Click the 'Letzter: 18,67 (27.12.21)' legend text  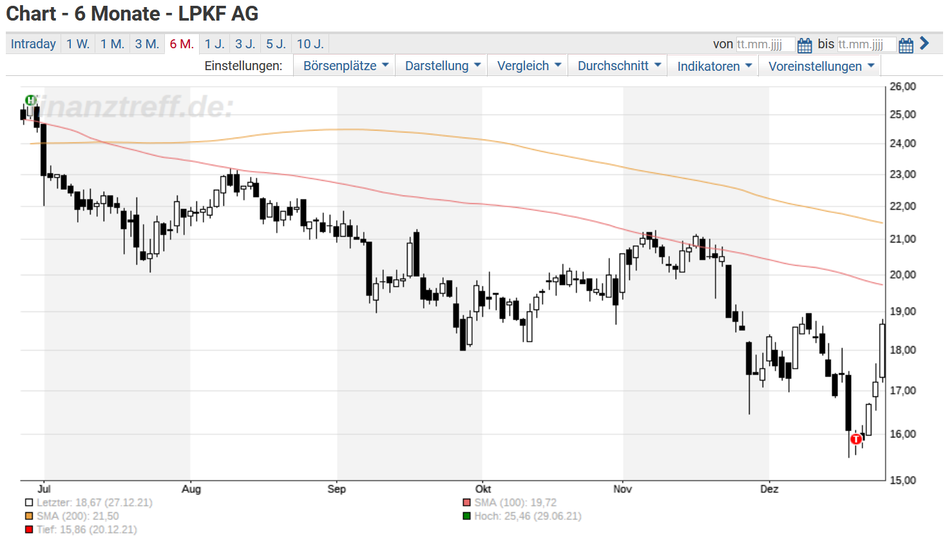pyautogui.click(x=95, y=503)
